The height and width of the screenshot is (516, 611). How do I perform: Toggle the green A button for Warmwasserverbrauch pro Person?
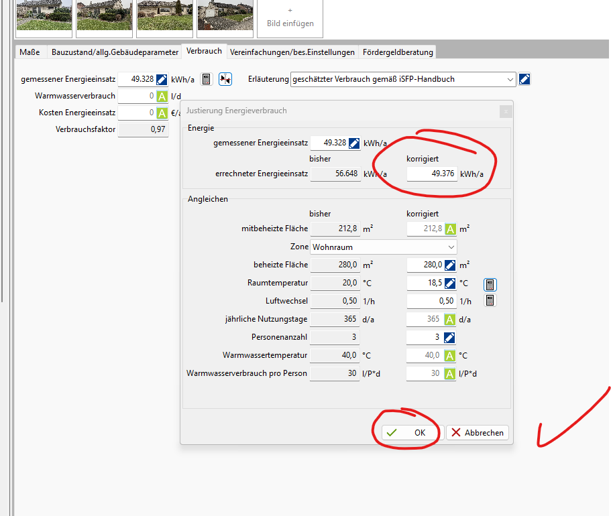click(x=450, y=374)
